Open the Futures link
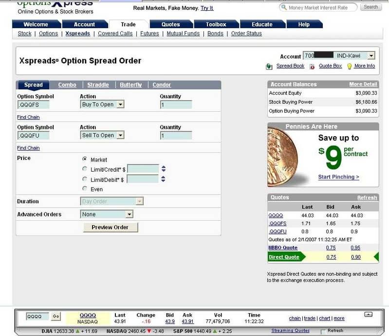Image resolution: width=389 pixels, height=336 pixels. tap(149, 34)
